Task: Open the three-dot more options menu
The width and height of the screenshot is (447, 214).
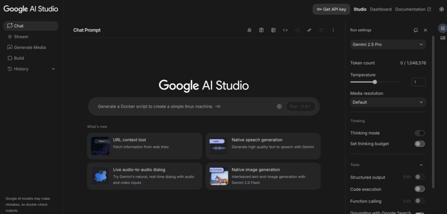Action: [333, 30]
